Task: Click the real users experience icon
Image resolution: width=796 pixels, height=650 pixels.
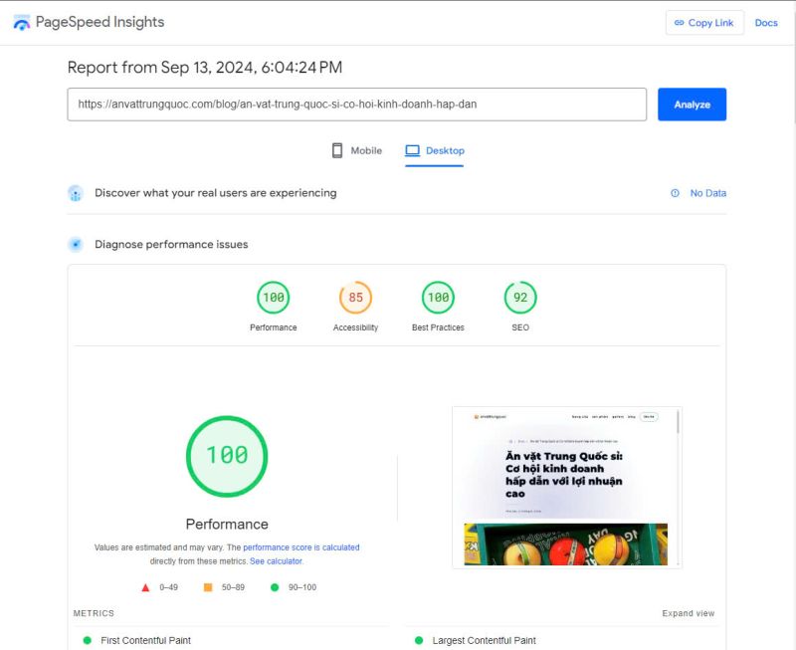Action: (x=76, y=193)
